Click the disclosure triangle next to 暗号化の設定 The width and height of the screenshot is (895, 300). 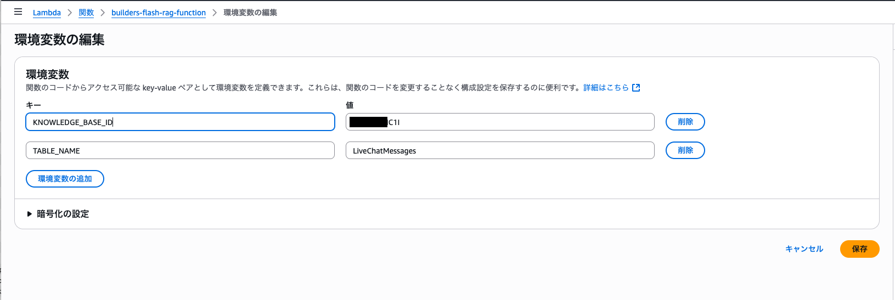pyautogui.click(x=30, y=214)
